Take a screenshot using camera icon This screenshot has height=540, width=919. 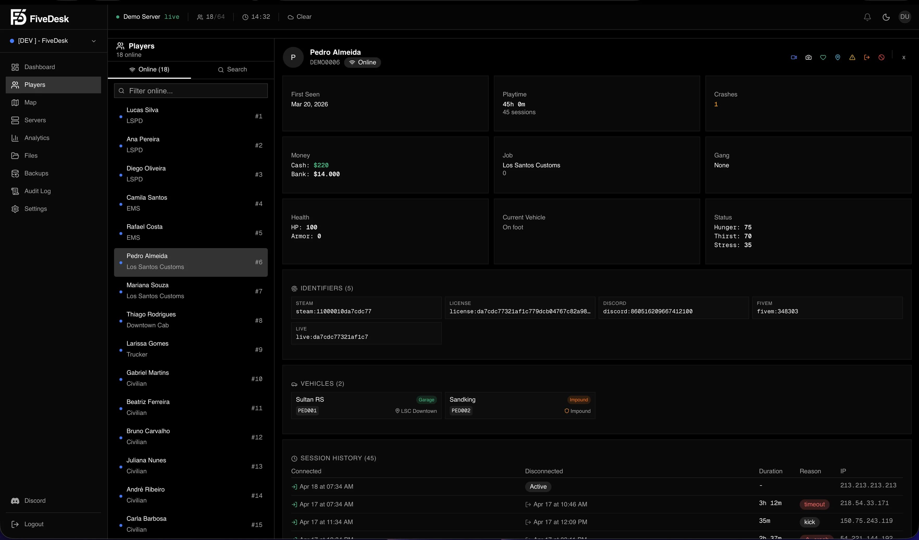click(x=808, y=57)
